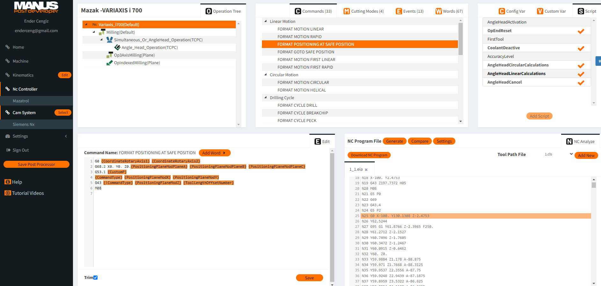Open Tutorial Videos via its play icon

8,193
